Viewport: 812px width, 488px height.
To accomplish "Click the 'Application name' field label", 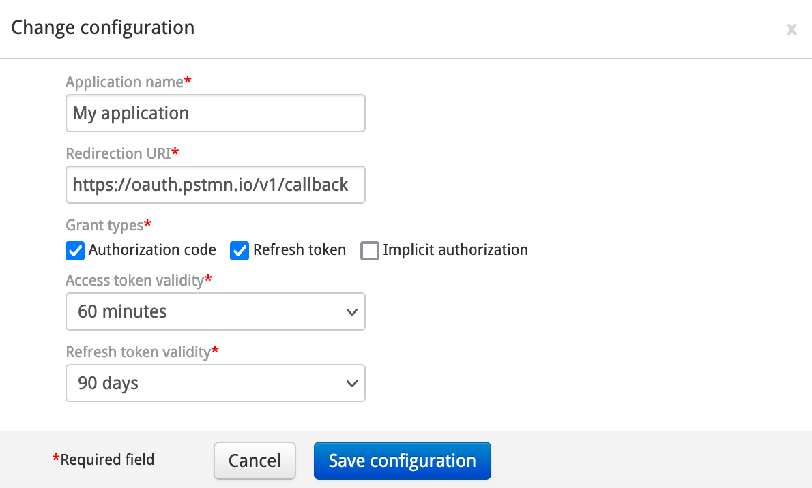I will coord(125,82).
